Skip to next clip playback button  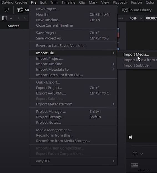[130, 137]
